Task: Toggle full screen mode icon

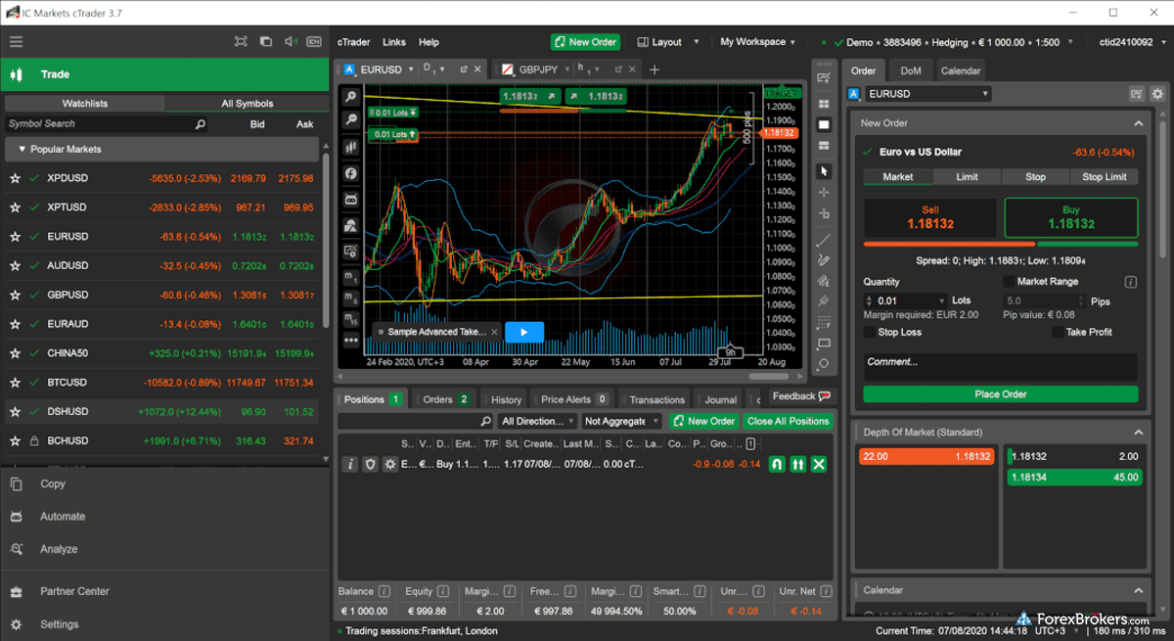Action: click(x=241, y=42)
